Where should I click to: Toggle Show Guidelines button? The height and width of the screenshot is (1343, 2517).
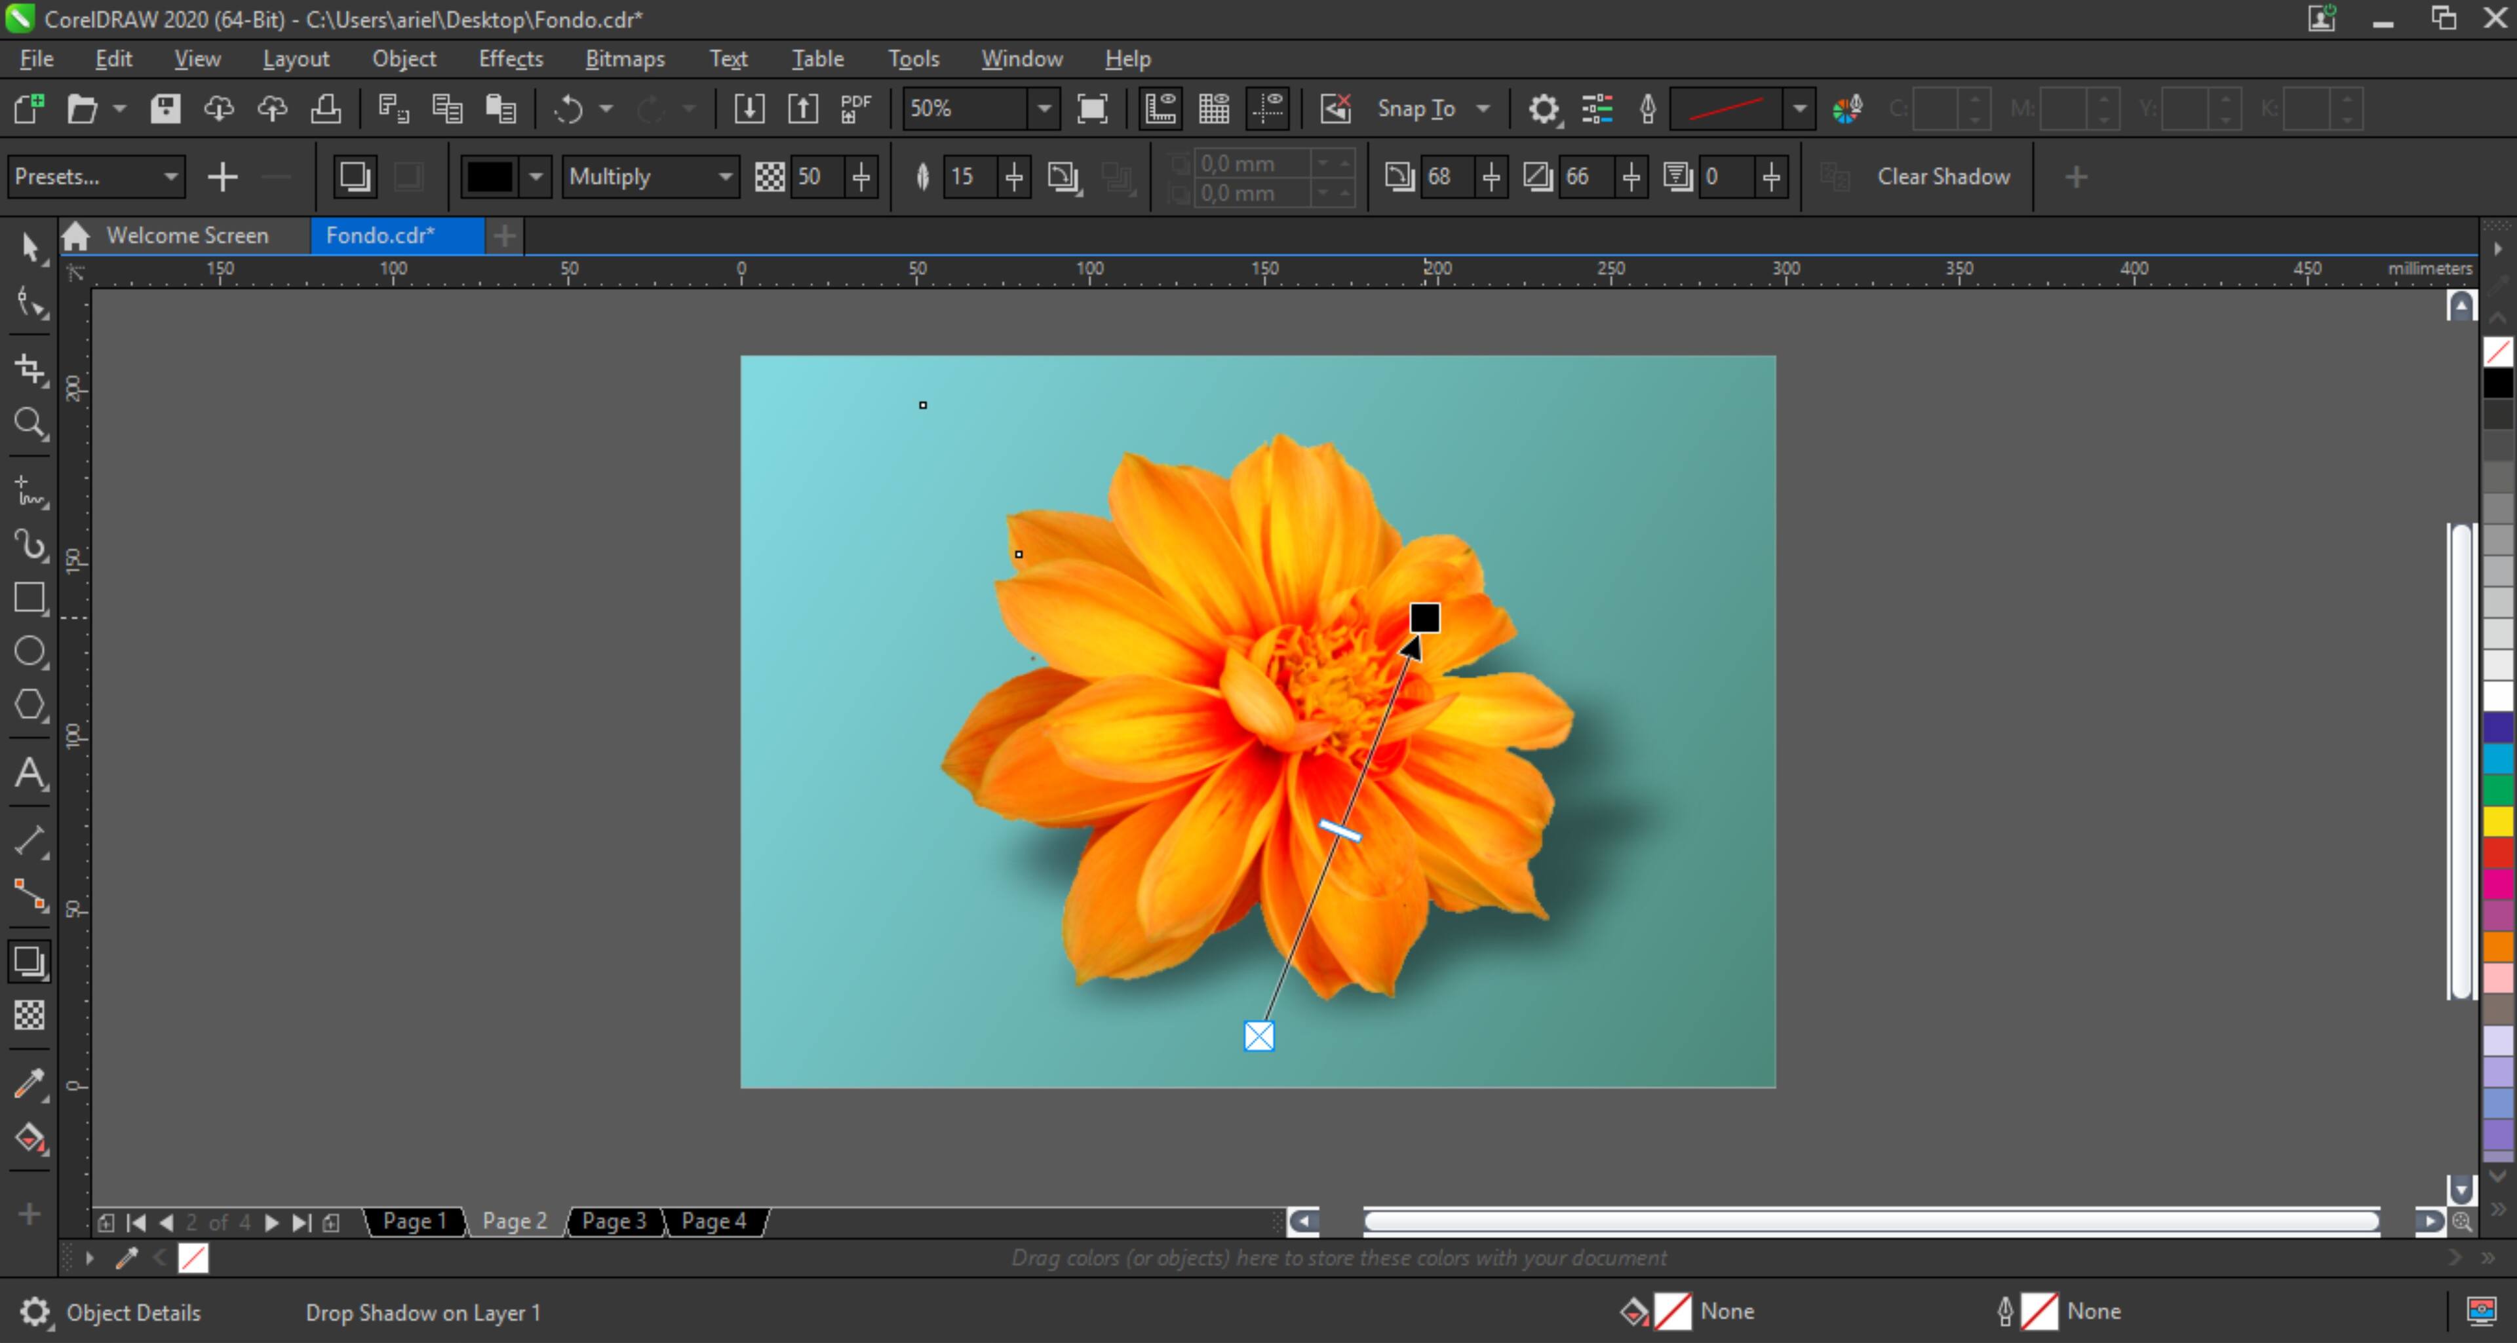coord(1268,108)
